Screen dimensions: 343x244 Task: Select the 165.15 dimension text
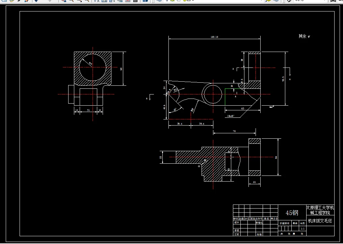[x=214, y=37]
